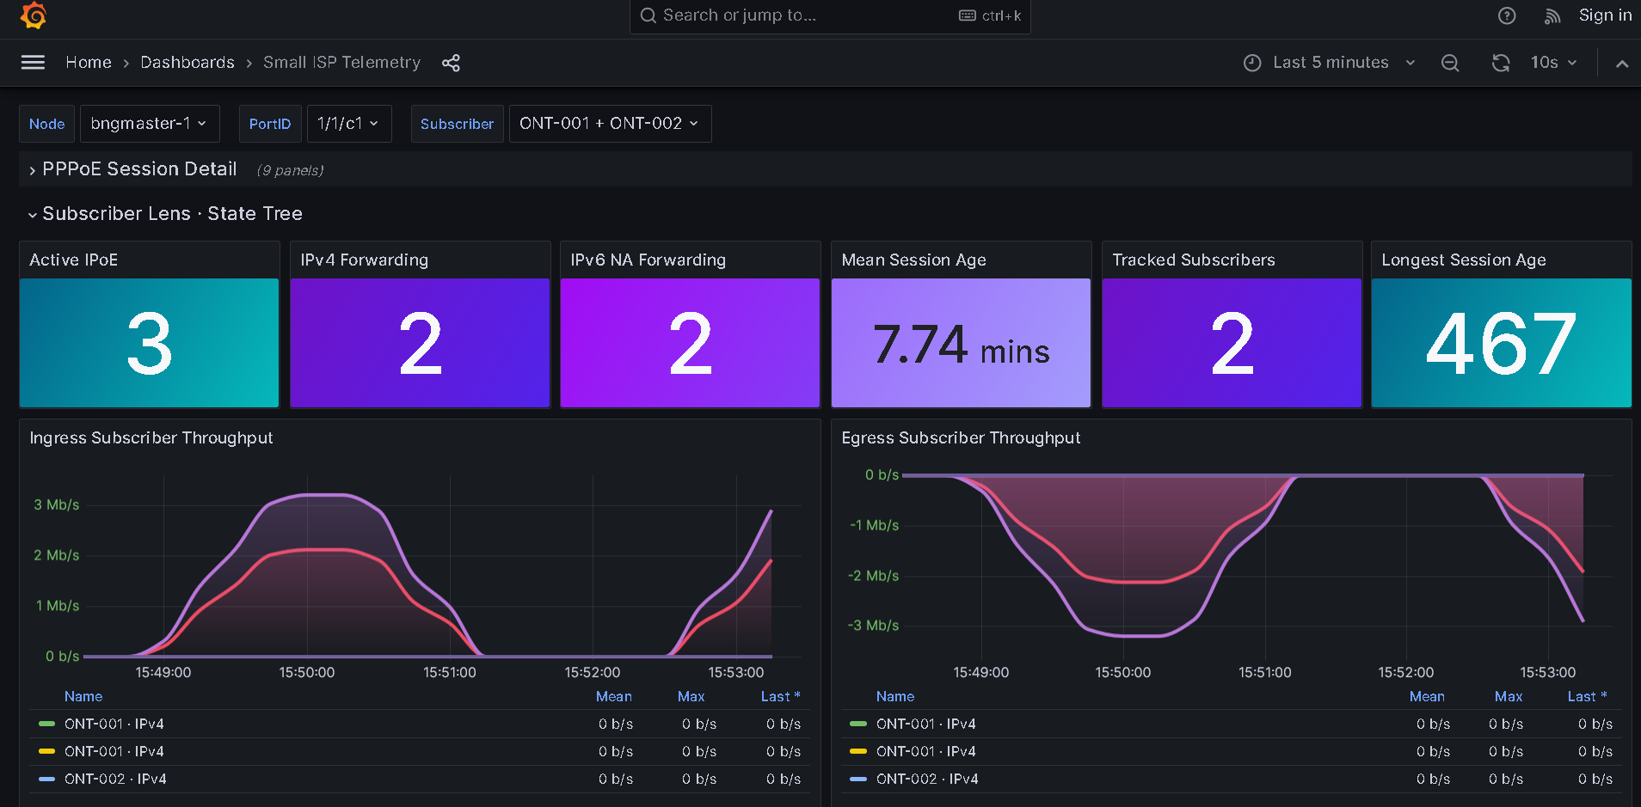Sort Ingress legend by Last

click(x=780, y=696)
